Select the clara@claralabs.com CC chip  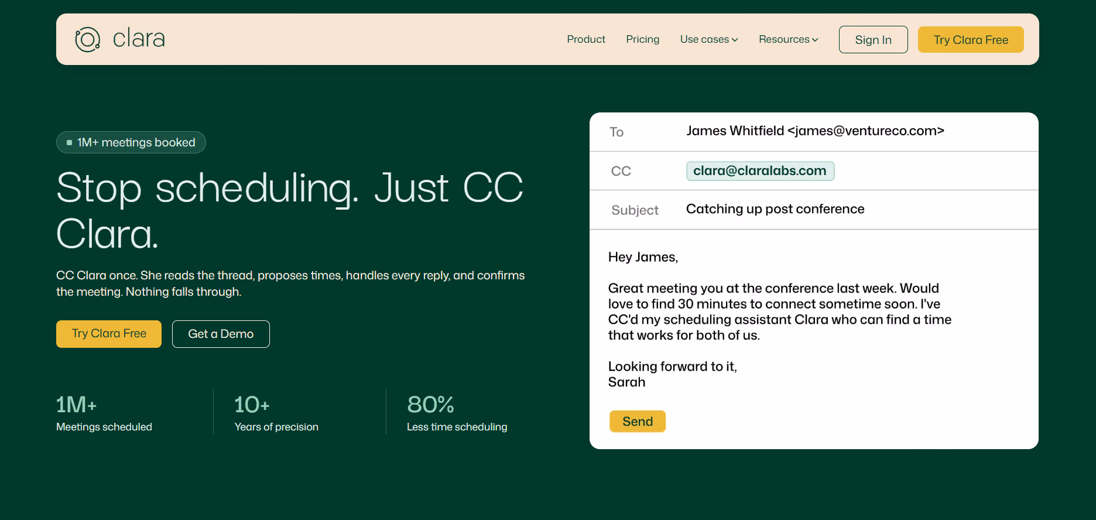(x=760, y=171)
